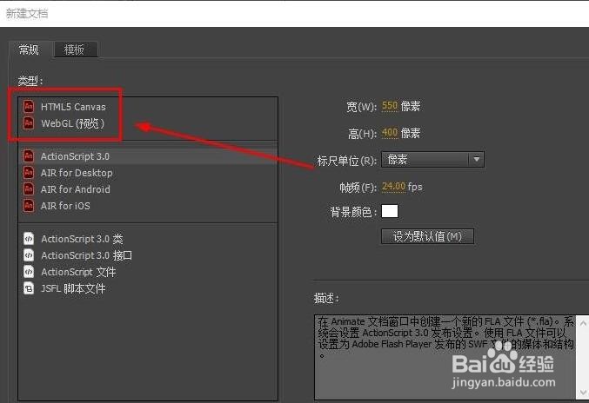The image size is (589, 403).
Task: Click the description box scroll up arrow
Action: (583, 323)
